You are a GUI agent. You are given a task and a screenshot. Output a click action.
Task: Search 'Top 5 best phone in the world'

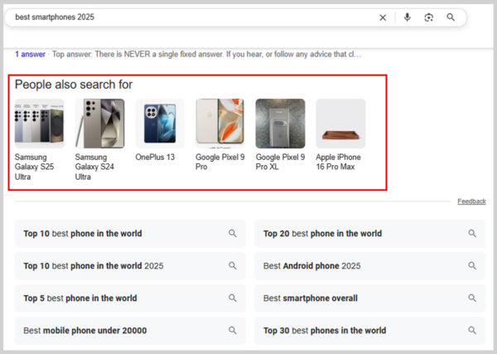130,298
